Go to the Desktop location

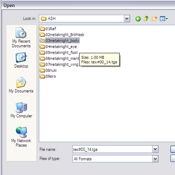pyautogui.click(x=21, y=60)
